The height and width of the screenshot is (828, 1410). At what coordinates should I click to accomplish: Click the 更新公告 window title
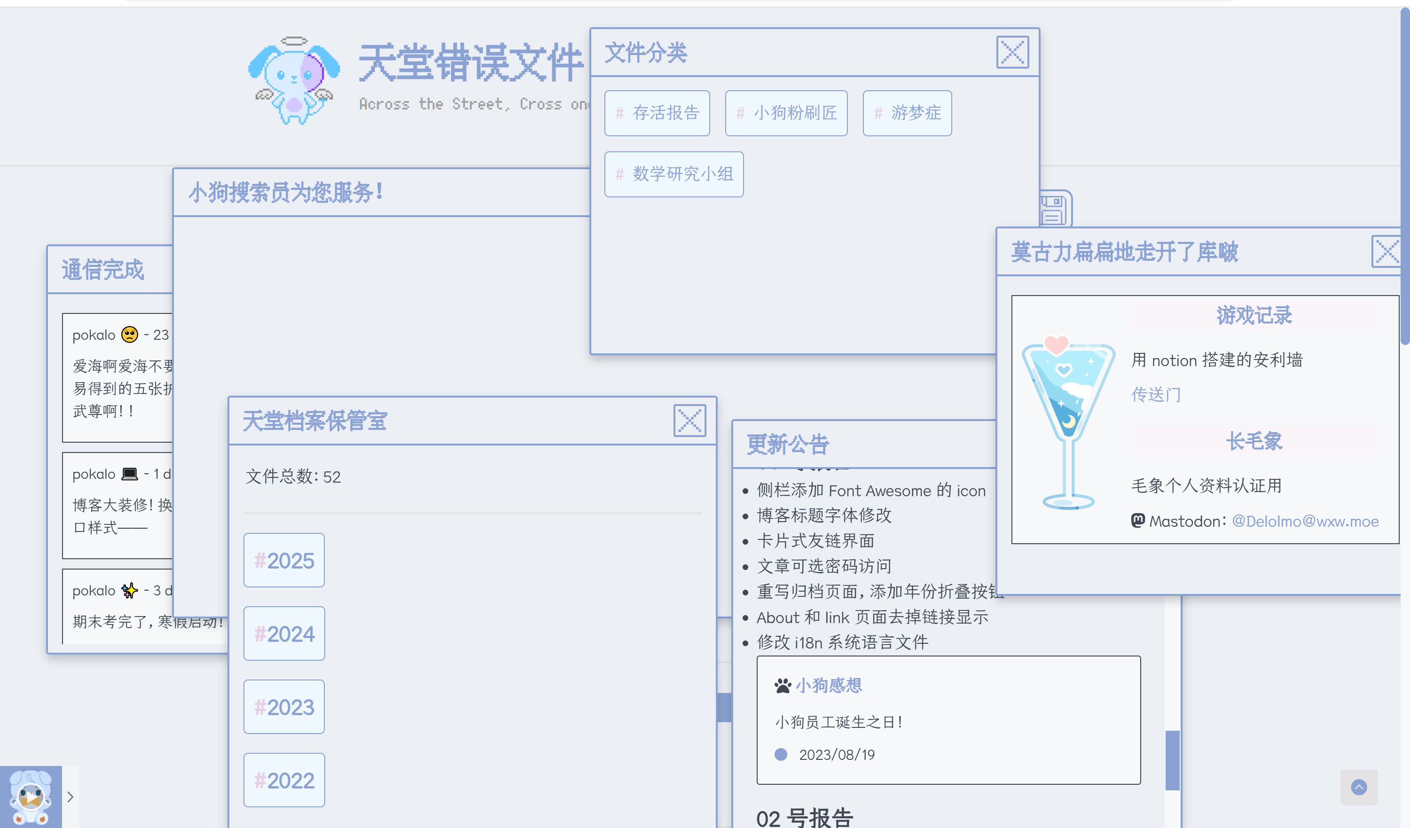(x=787, y=445)
